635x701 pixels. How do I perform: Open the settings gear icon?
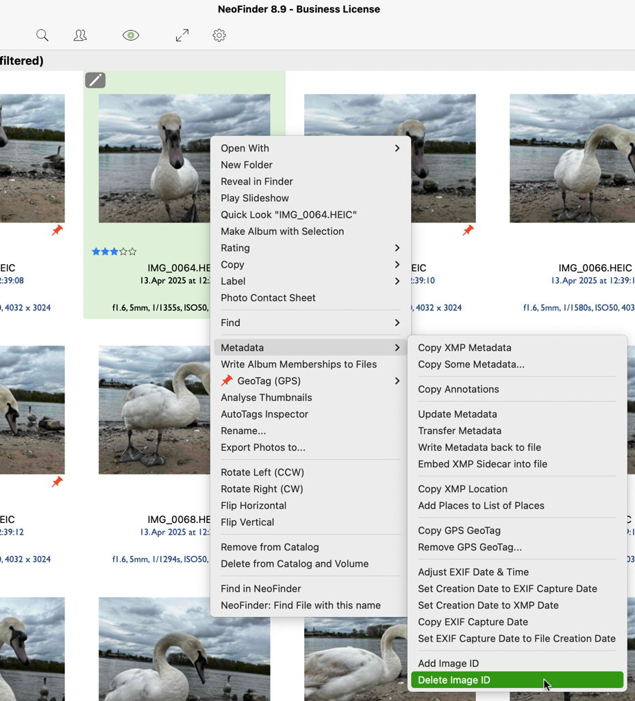click(219, 36)
